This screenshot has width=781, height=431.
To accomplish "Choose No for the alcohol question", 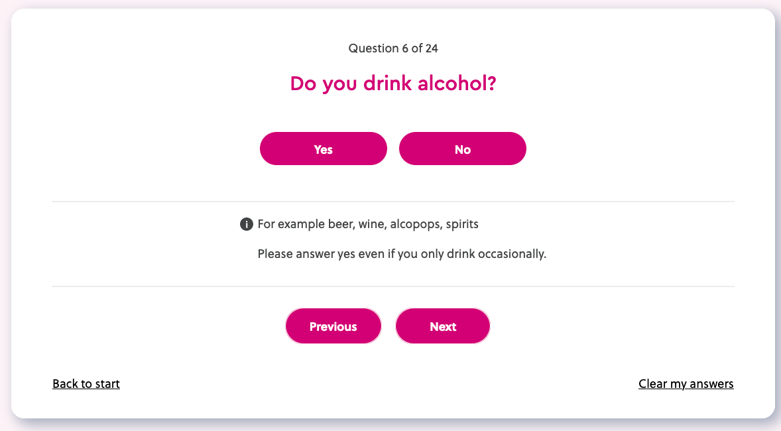I will (462, 149).
